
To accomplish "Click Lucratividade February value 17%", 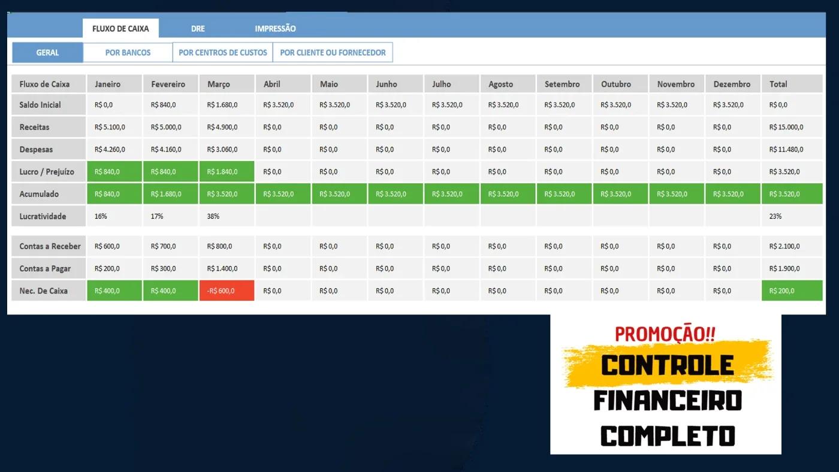I will tap(171, 216).
